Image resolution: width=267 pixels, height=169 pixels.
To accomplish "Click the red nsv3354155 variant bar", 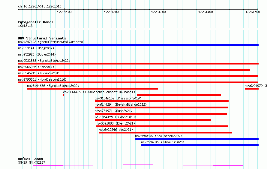I will pyautogui.click(x=153, y=120).
